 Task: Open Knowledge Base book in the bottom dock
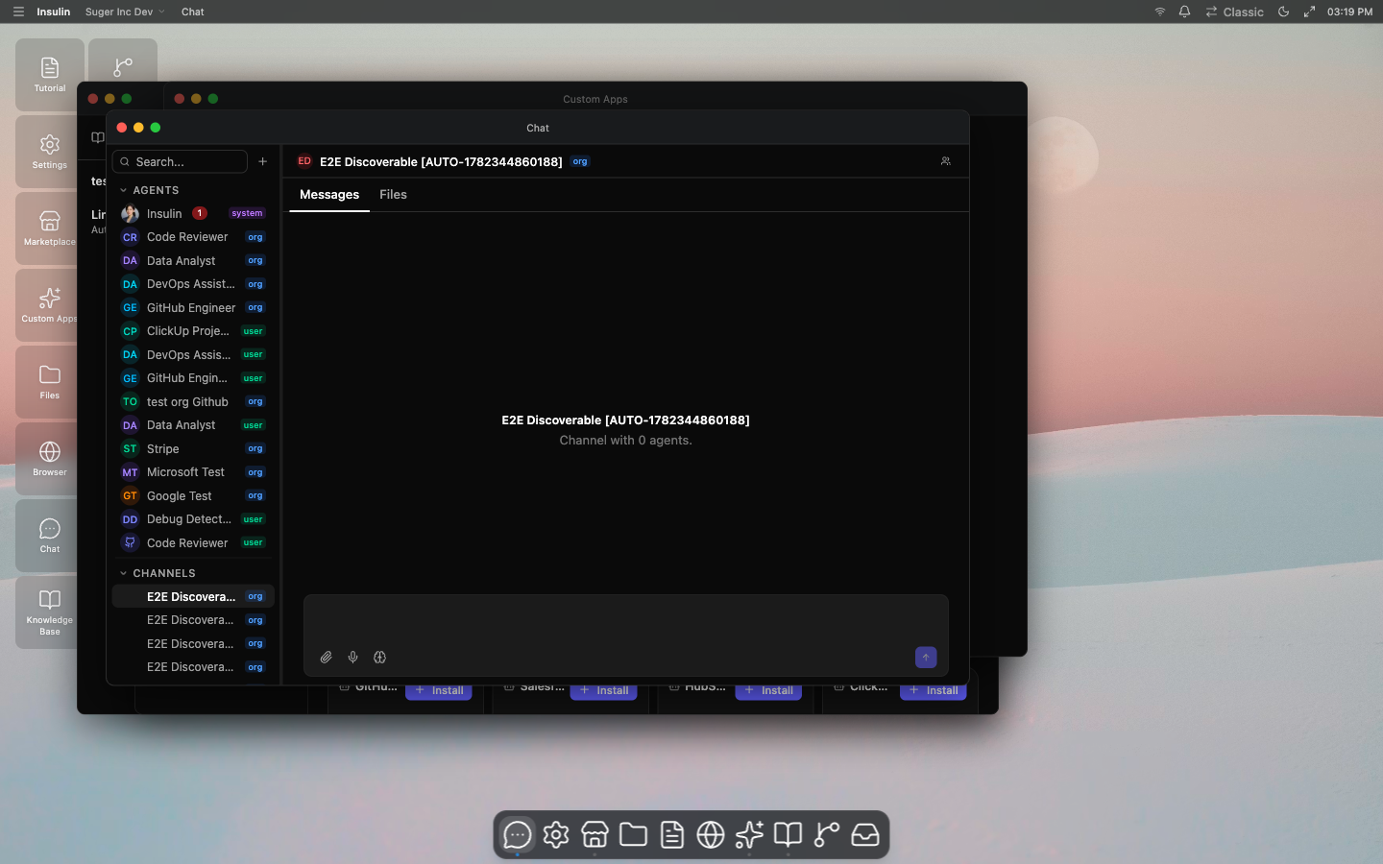tap(788, 834)
